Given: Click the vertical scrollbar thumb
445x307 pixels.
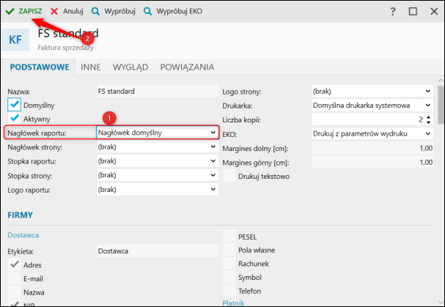Looking at the screenshot, I should [x=441, y=105].
